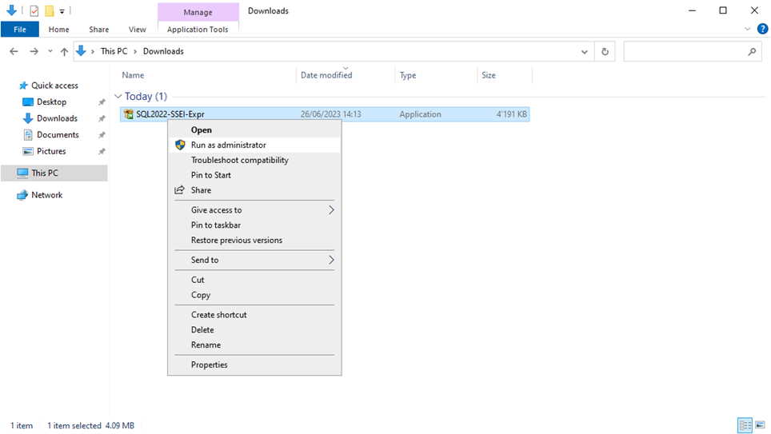Open the Help question mark icon
This screenshot has height=434, width=771.
click(x=763, y=29)
